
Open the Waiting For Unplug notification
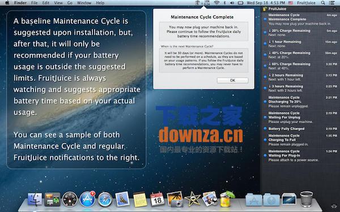coord(300,118)
